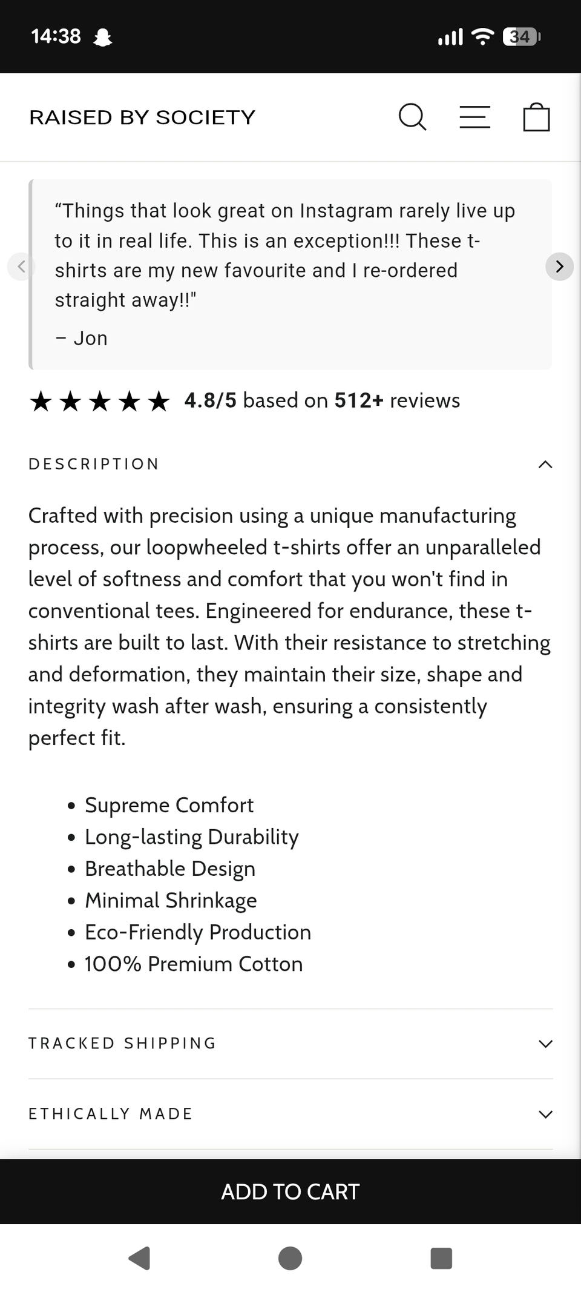Tap the five-star rating row

(x=100, y=401)
